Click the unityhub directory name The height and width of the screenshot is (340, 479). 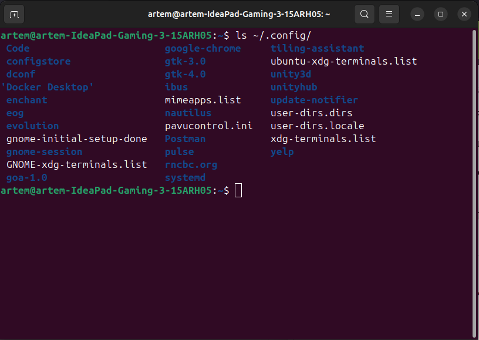294,87
